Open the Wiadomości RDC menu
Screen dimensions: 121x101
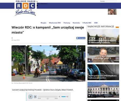tap(55, 23)
